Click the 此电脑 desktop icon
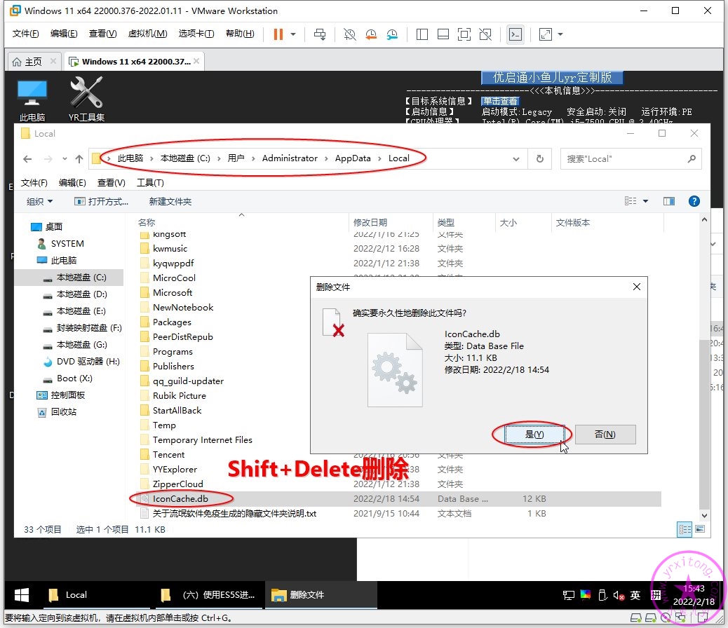Viewport: 728px width, 628px height. pos(32,100)
